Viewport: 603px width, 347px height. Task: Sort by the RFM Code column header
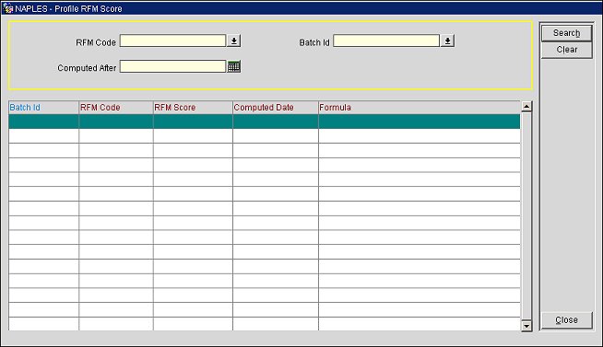pos(116,108)
